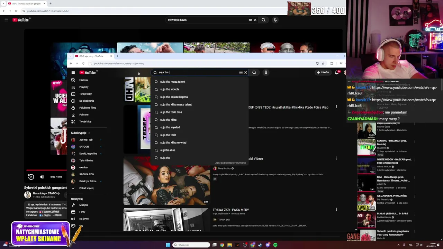
Task: Expand the Subskrypcje section chevron
Action: point(89,133)
